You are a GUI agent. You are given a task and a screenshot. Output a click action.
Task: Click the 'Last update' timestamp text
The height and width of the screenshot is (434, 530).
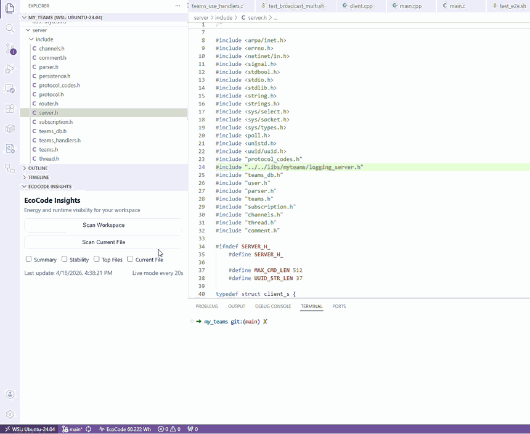pyautogui.click(x=68, y=273)
